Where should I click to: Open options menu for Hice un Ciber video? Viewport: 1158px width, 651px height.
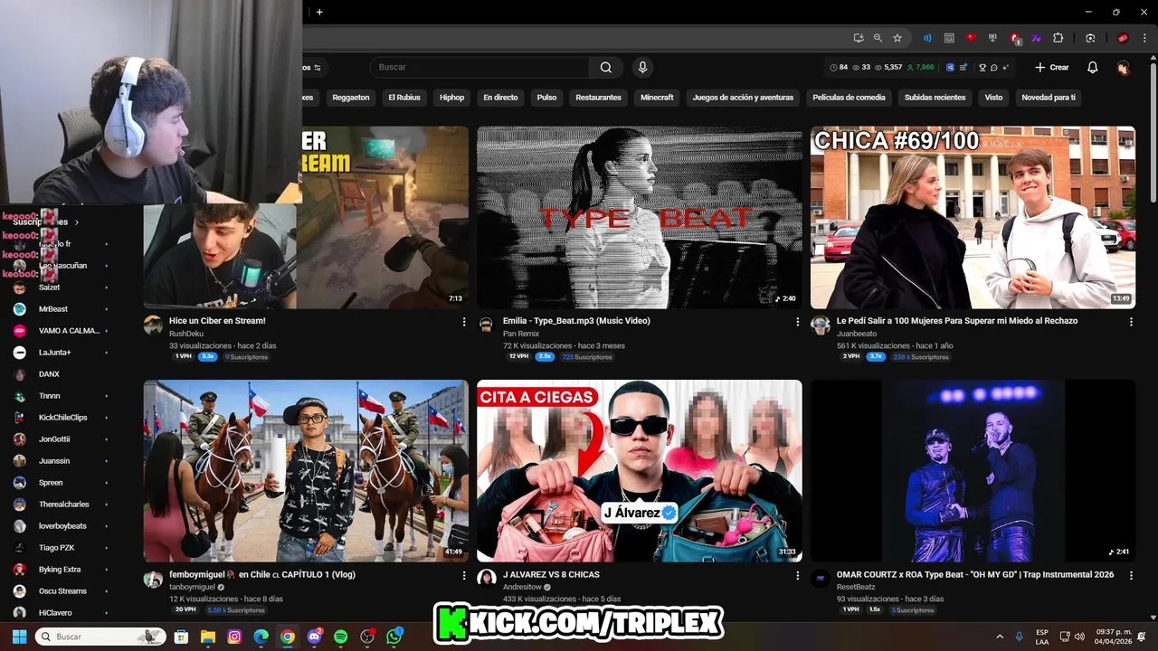[463, 322]
